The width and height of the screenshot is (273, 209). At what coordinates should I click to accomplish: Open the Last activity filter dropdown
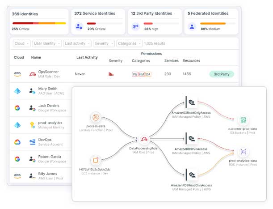click(76, 43)
